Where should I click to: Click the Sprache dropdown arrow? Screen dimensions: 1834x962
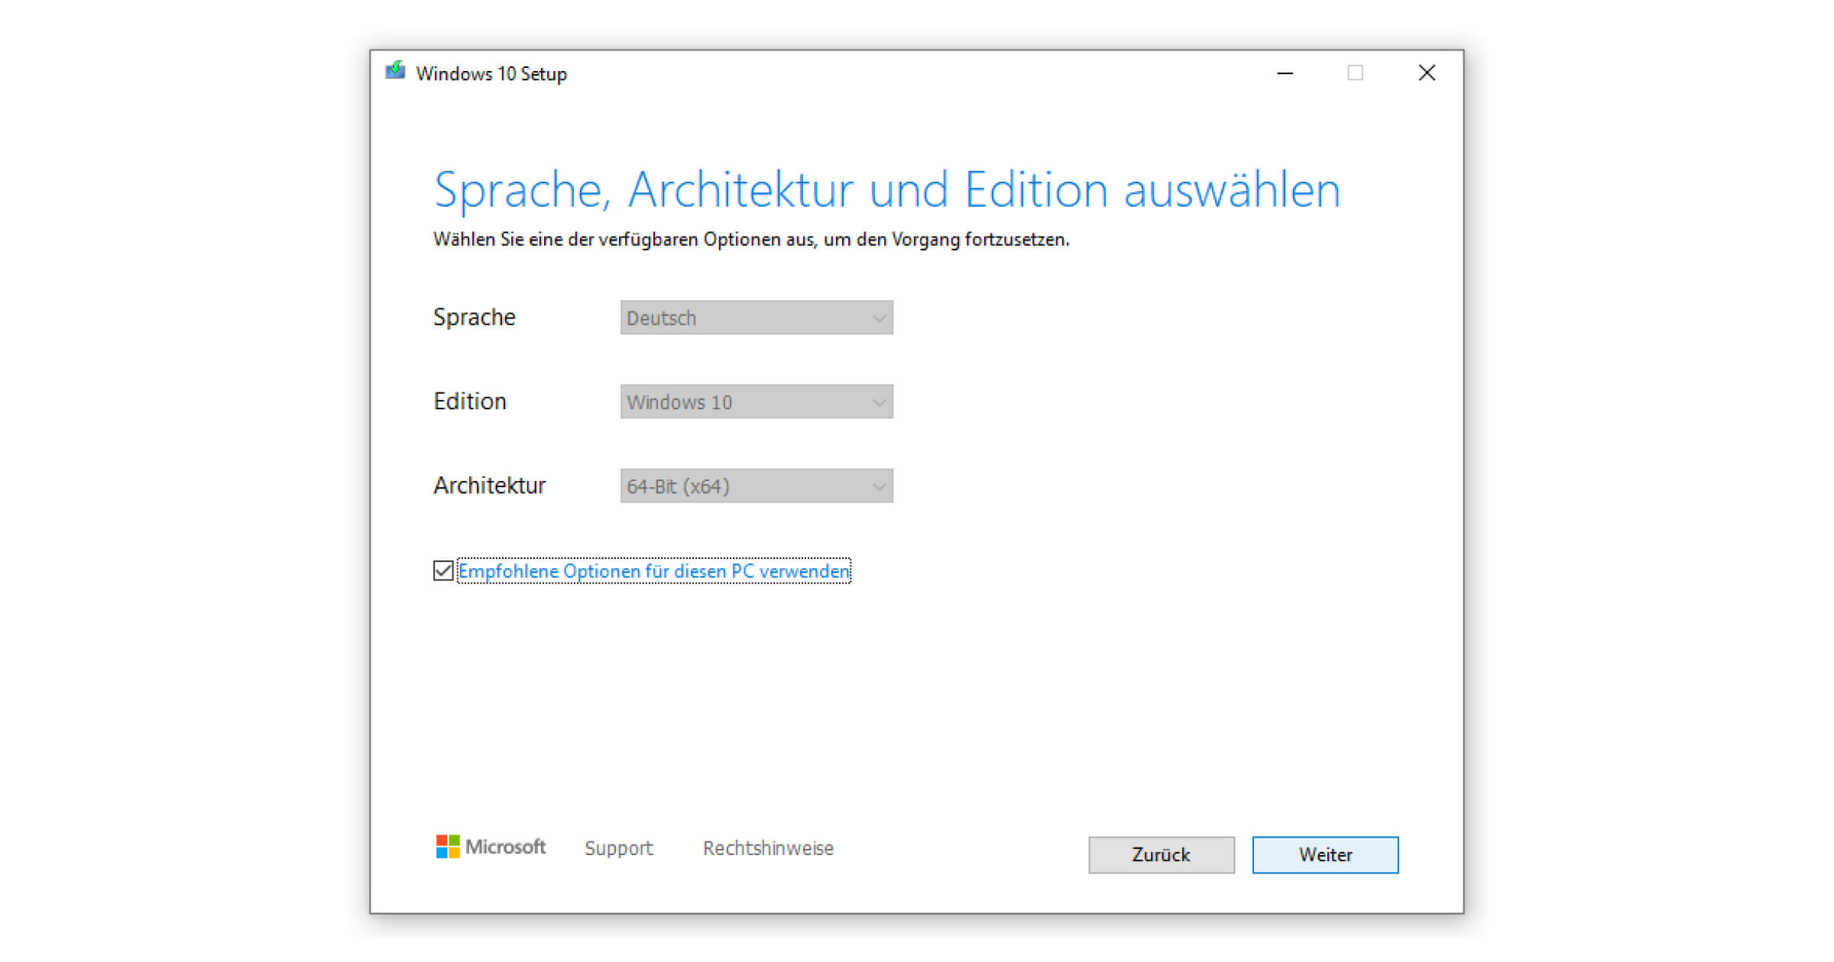(x=879, y=318)
